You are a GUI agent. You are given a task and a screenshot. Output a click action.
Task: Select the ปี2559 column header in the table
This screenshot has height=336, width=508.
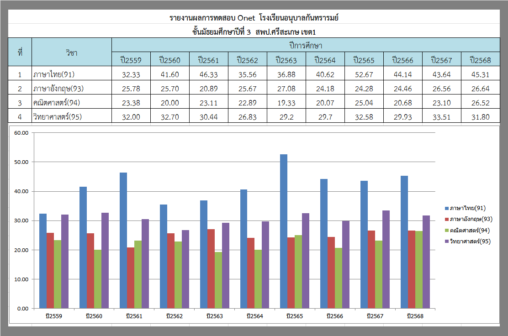pos(131,60)
